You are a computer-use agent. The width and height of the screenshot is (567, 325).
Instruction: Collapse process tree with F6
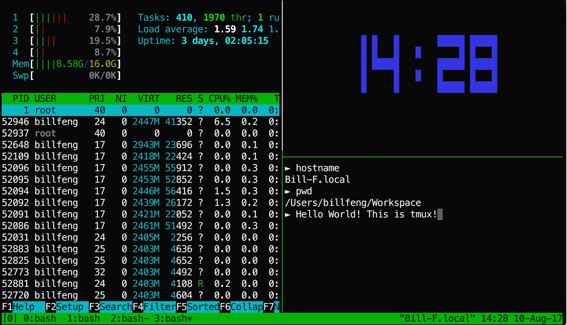click(x=241, y=307)
